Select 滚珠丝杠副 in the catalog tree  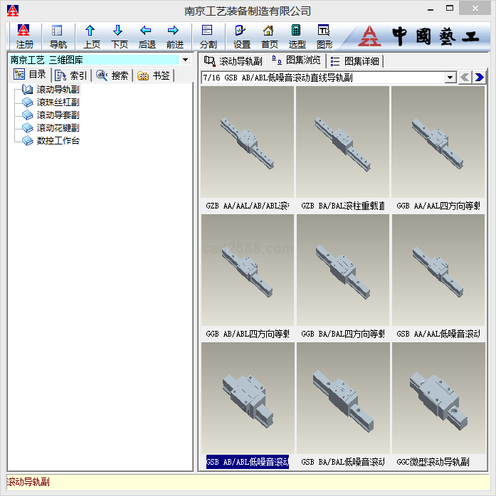(x=58, y=102)
